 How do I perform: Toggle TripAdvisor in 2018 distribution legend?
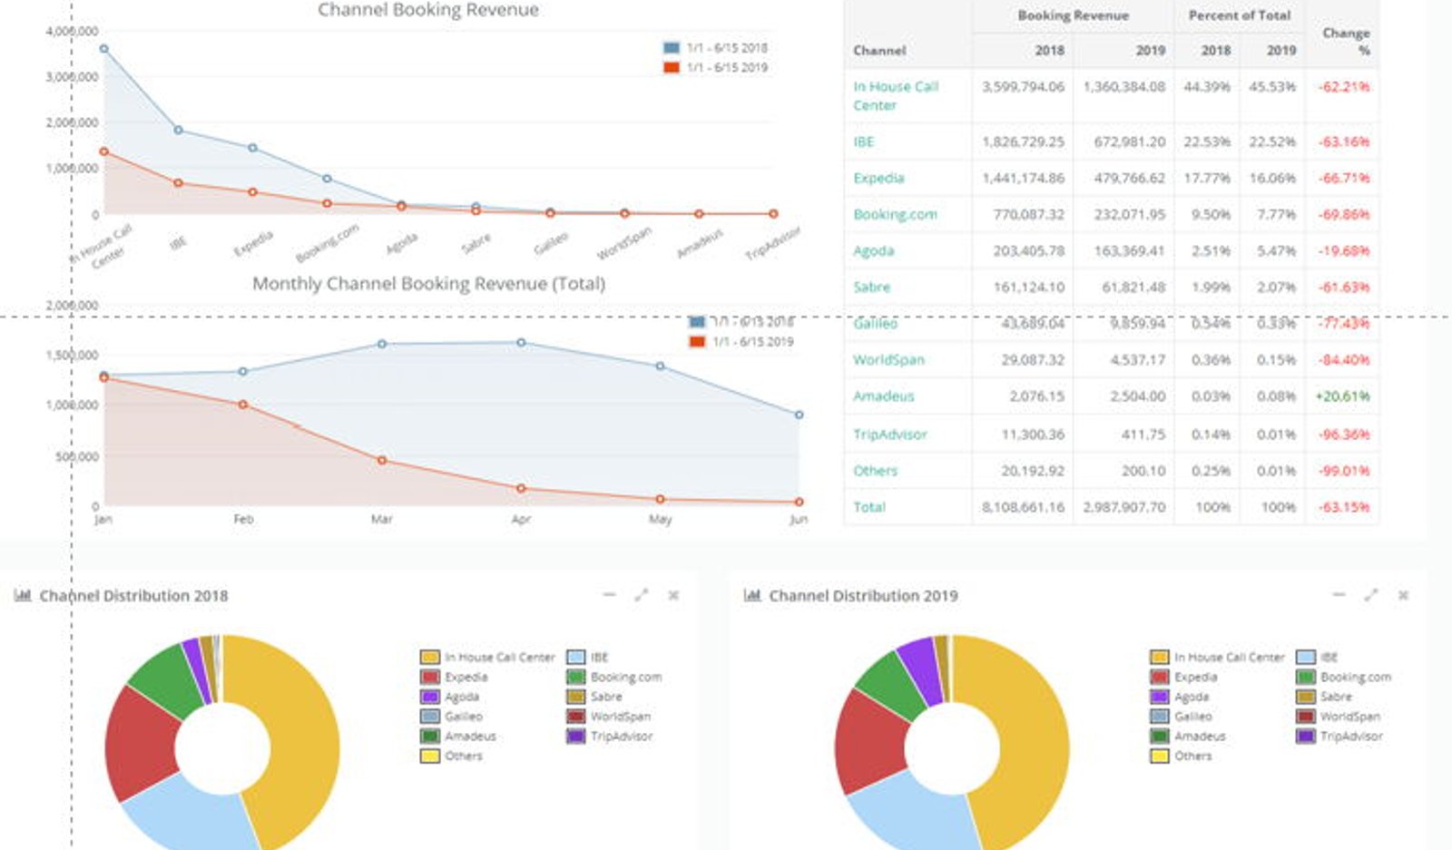(x=610, y=736)
